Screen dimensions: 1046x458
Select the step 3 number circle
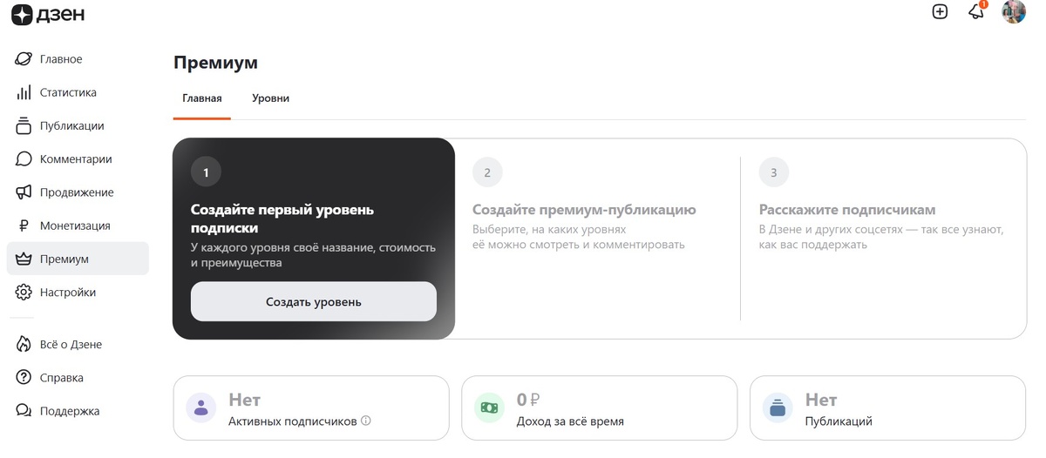[x=774, y=172]
